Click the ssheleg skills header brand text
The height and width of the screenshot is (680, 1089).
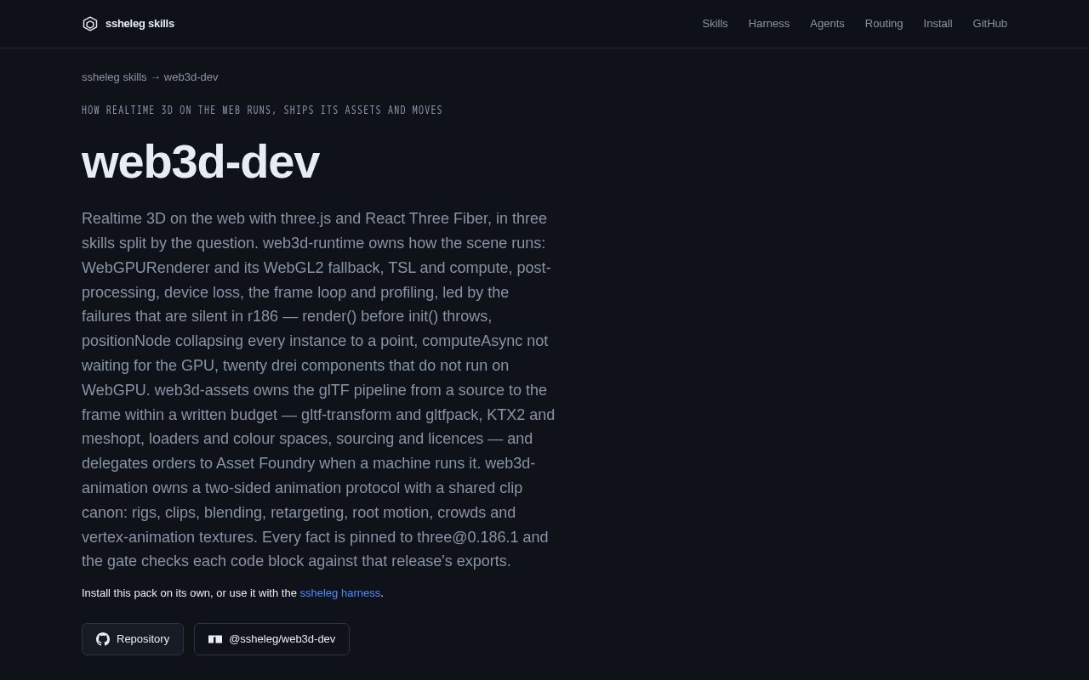(x=140, y=24)
